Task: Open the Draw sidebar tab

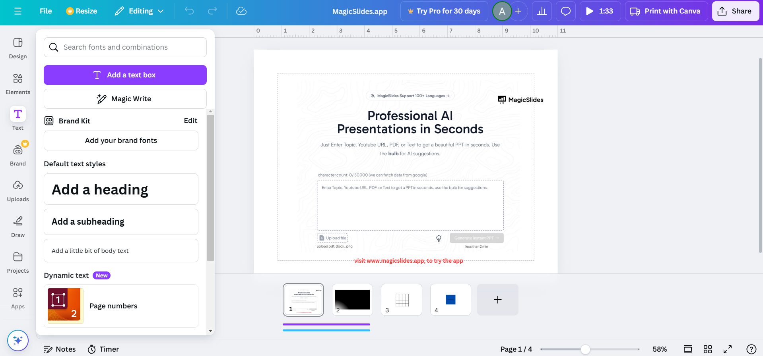Action: click(x=18, y=227)
